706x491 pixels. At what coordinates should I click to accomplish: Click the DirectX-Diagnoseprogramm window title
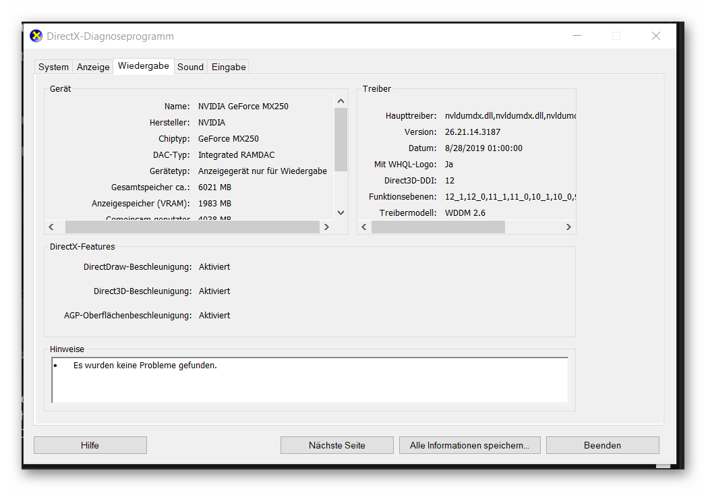pyautogui.click(x=111, y=36)
